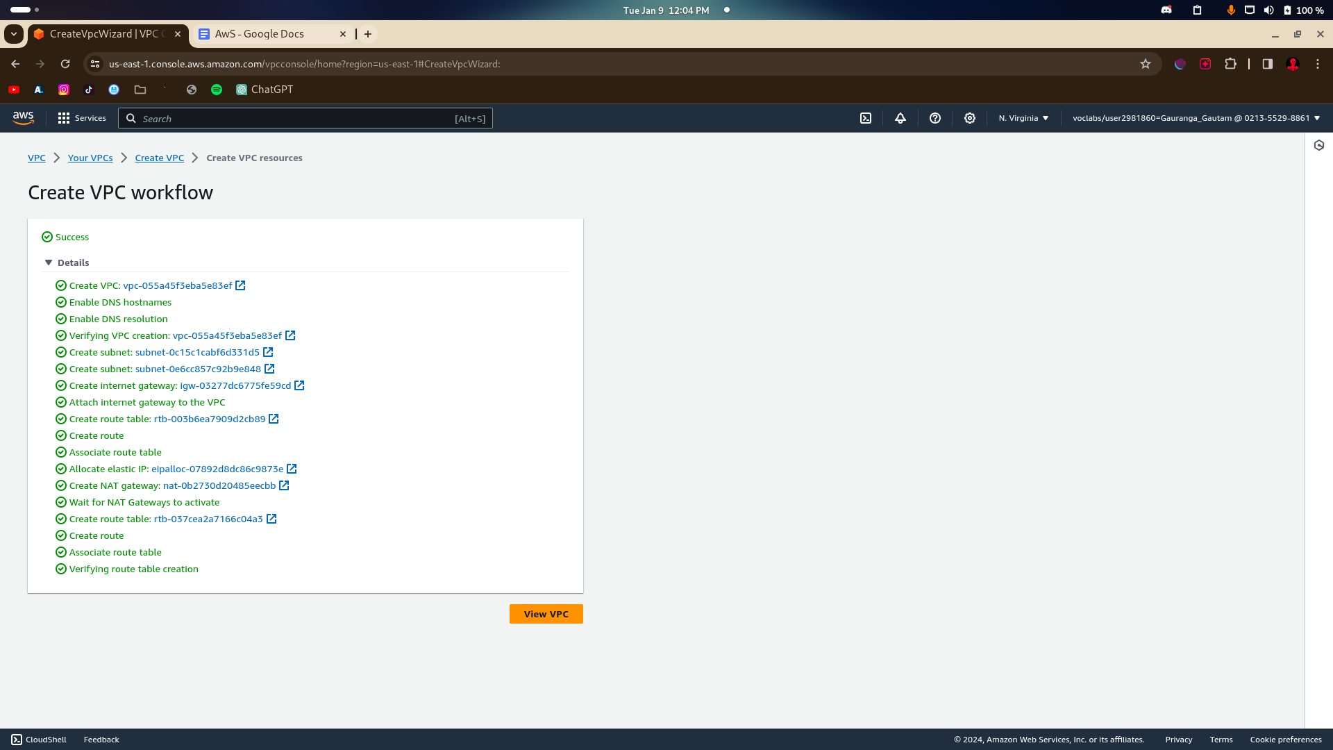Open AWS CloudShell icon in top navbar
Screen dimensions: 1333x750
pyautogui.click(x=866, y=118)
